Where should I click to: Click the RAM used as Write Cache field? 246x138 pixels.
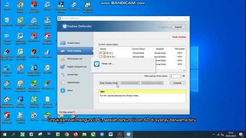[x=175, y=76]
